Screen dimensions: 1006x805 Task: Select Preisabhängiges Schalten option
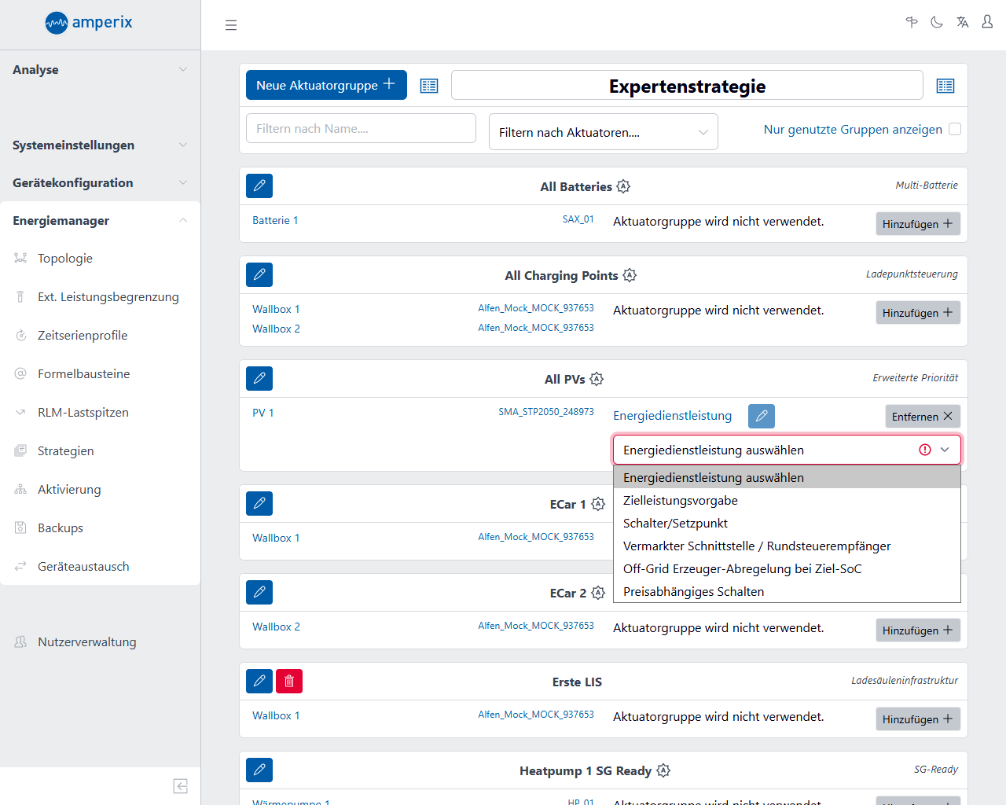(x=693, y=592)
